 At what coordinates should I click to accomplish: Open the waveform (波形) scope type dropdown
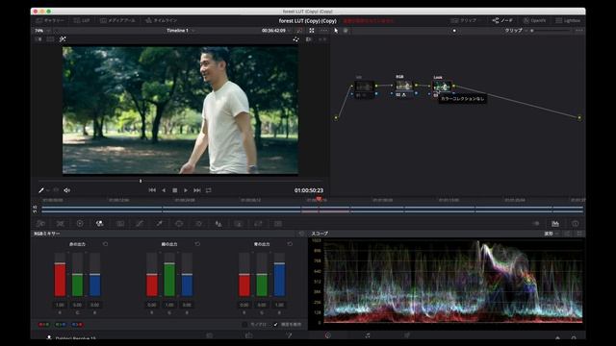point(551,234)
